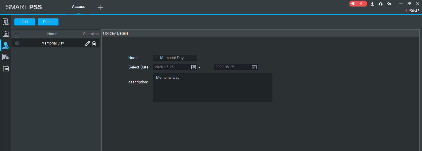Screen dimensions: 422x151
Task: Select the person-with-padlock sidebar icon
Action: pos(6,45)
